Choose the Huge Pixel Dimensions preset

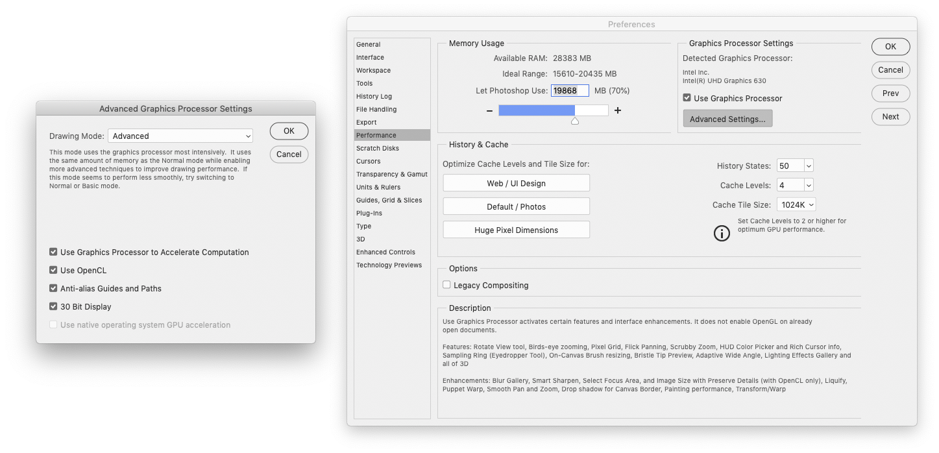pos(517,230)
